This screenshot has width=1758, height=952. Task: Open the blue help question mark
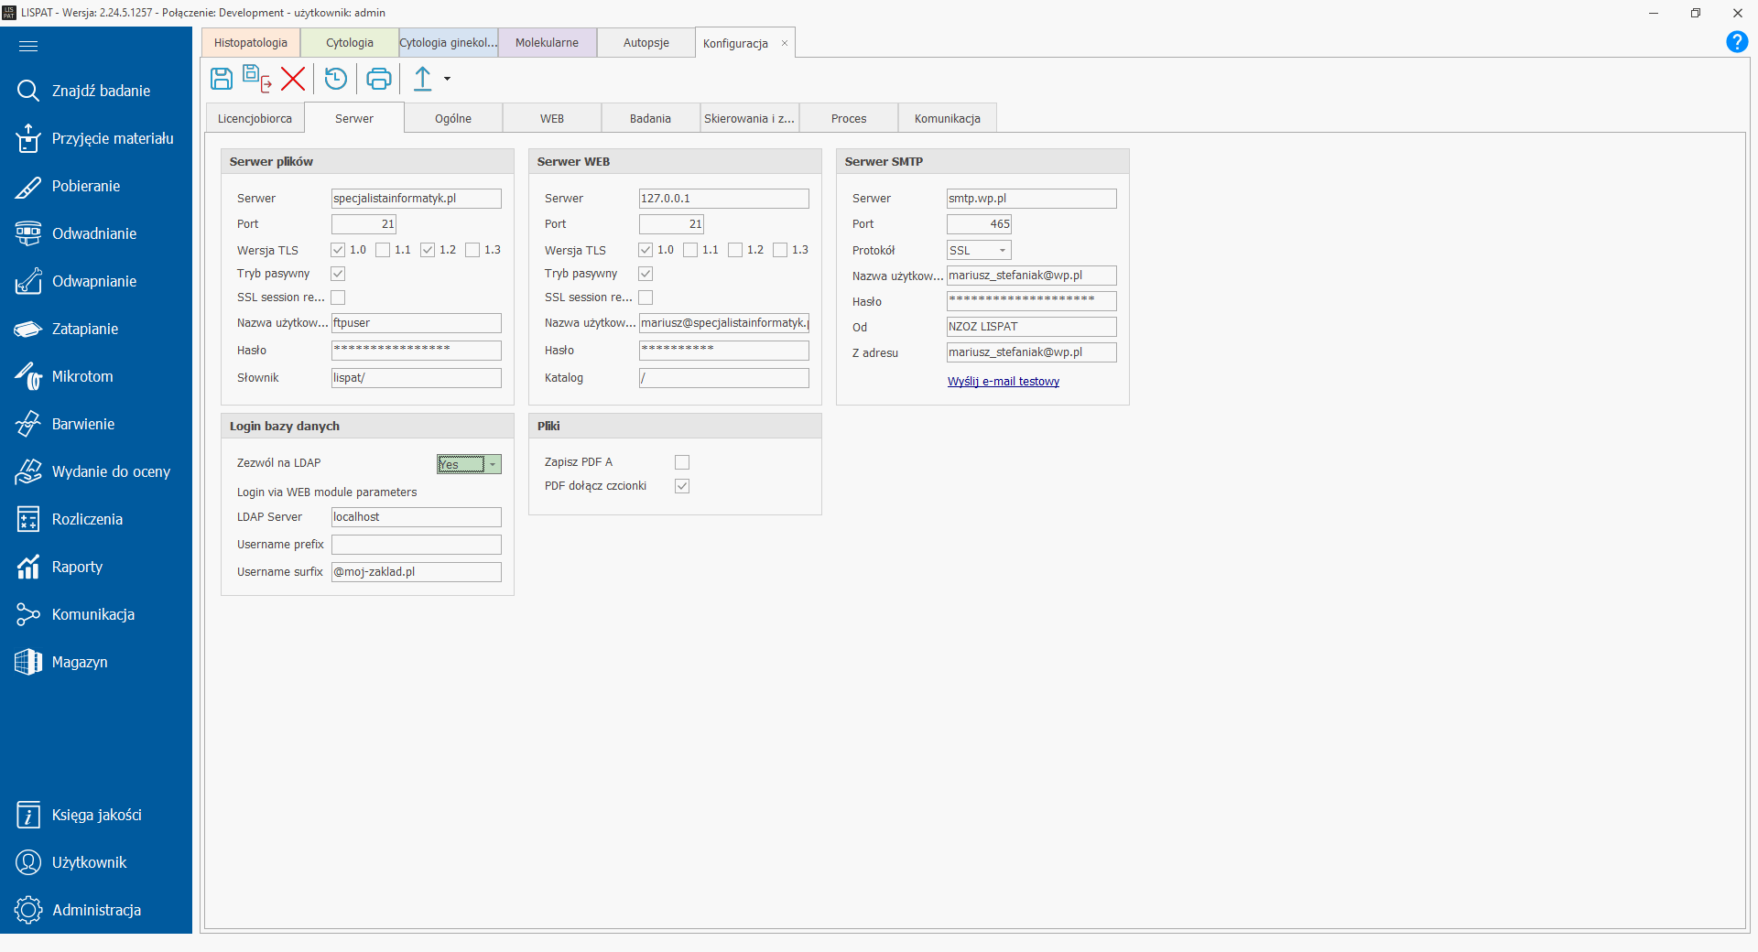pyautogui.click(x=1736, y=42)
